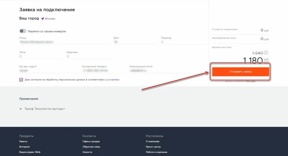Click the Улица street input field
Screen dimensions: 288x156
[65, 42]
